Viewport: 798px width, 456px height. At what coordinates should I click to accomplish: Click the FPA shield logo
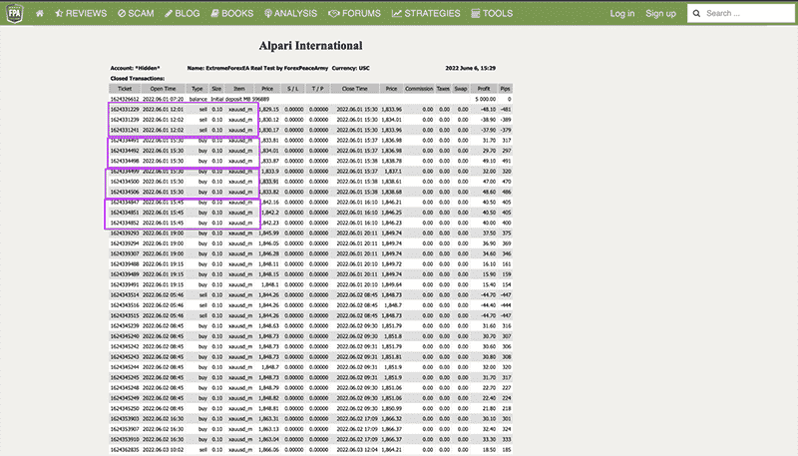coord(15,13)
